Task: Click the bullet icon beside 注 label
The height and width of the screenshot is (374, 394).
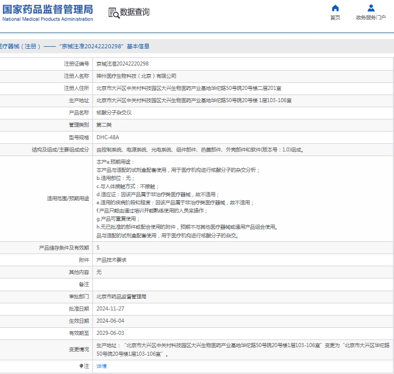Action: click(x=81, y=366)
